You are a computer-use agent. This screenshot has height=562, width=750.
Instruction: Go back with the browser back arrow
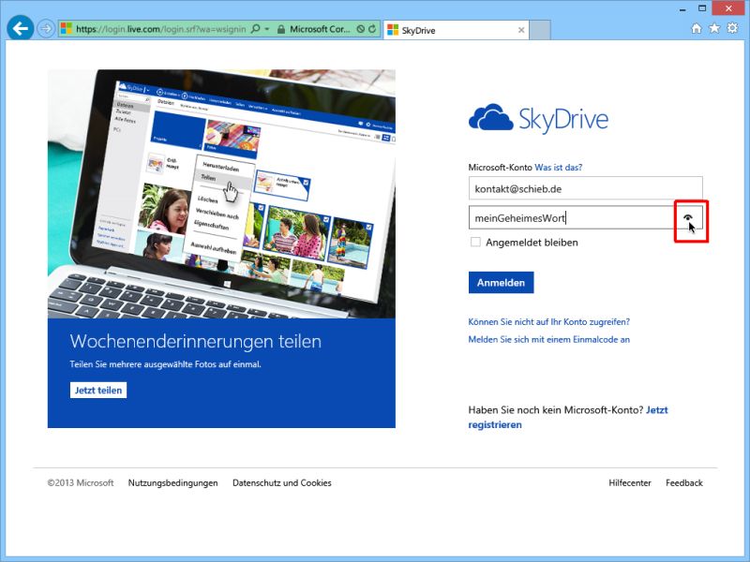21,29
